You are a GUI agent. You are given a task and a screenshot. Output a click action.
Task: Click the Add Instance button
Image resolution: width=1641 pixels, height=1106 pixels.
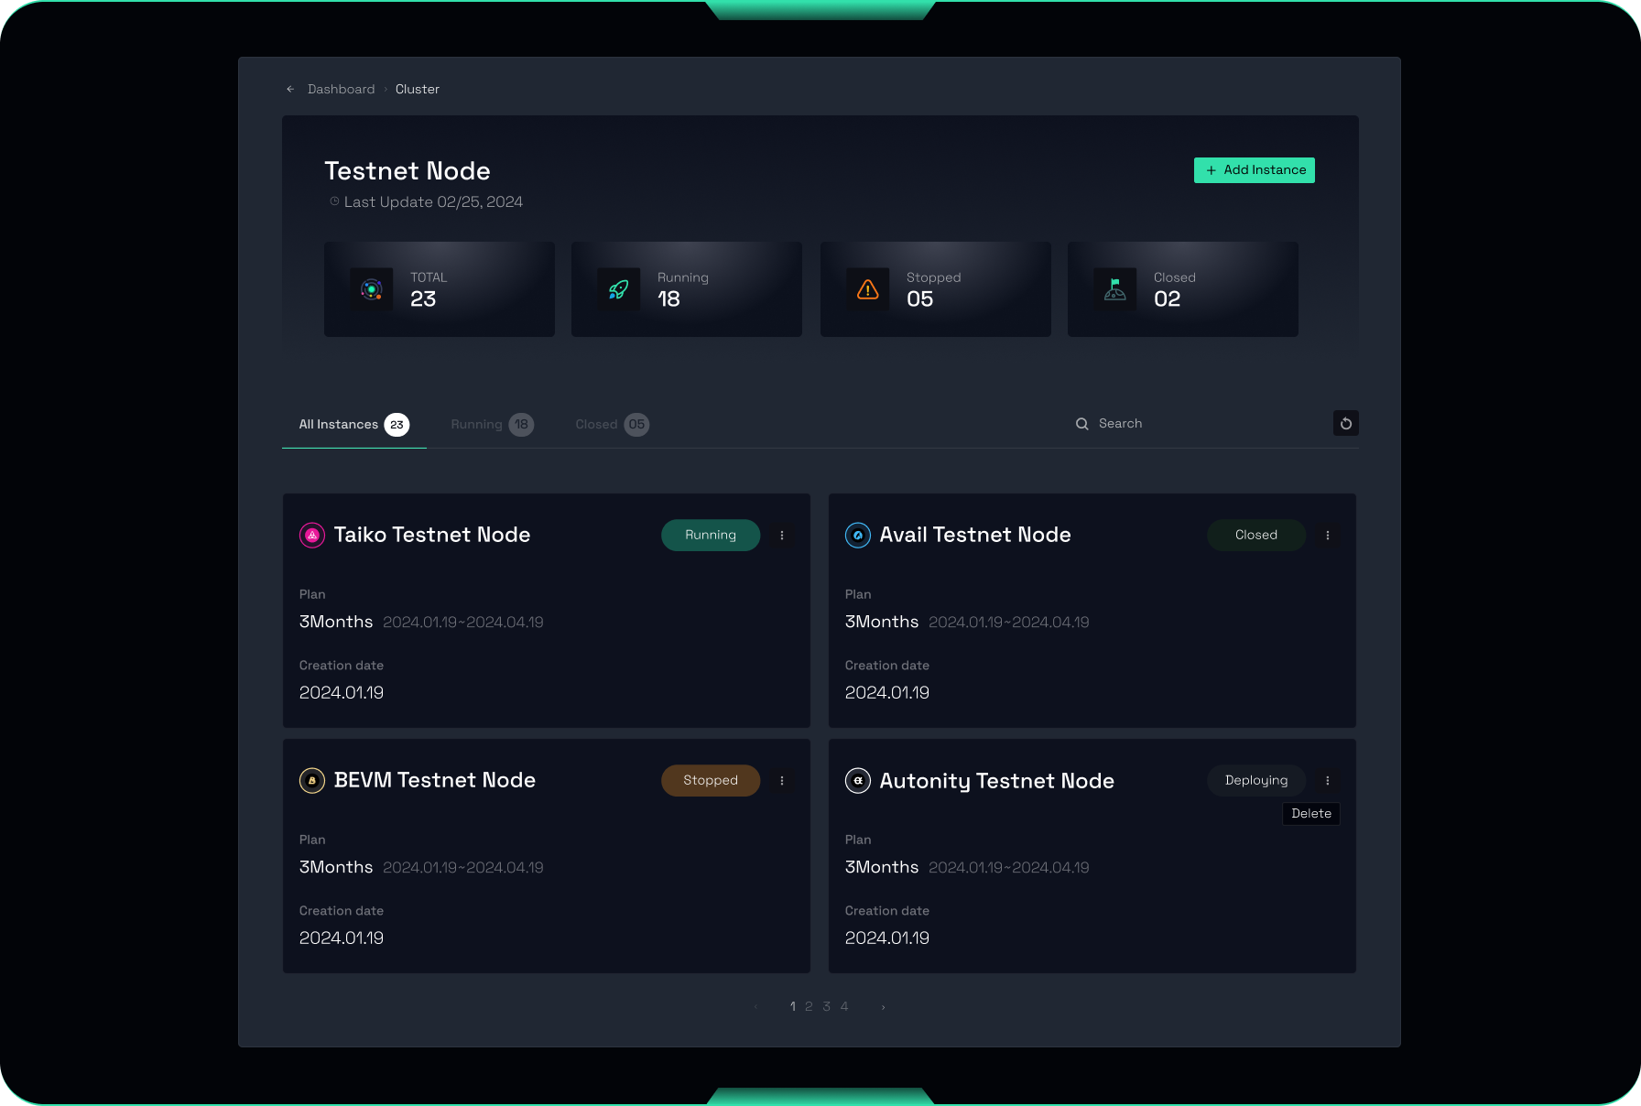click(x=1254, y=170)
